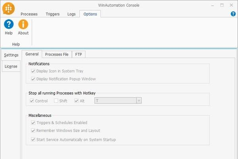The width and height of the screenshot is (238, 159).
Task: Click the Miscellaneous group label
Action: [x=40, y=116]
